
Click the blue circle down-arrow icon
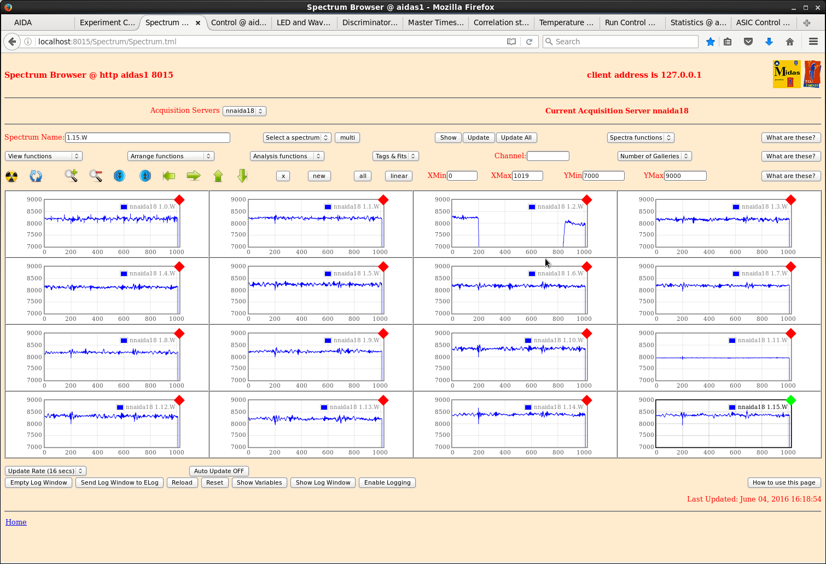[x=120, y=176]
